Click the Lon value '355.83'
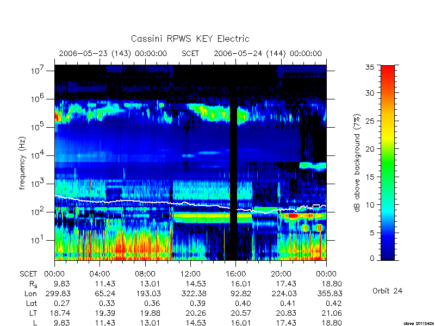Viewport: 435px width, 326px height. click(x=330, y=293)
